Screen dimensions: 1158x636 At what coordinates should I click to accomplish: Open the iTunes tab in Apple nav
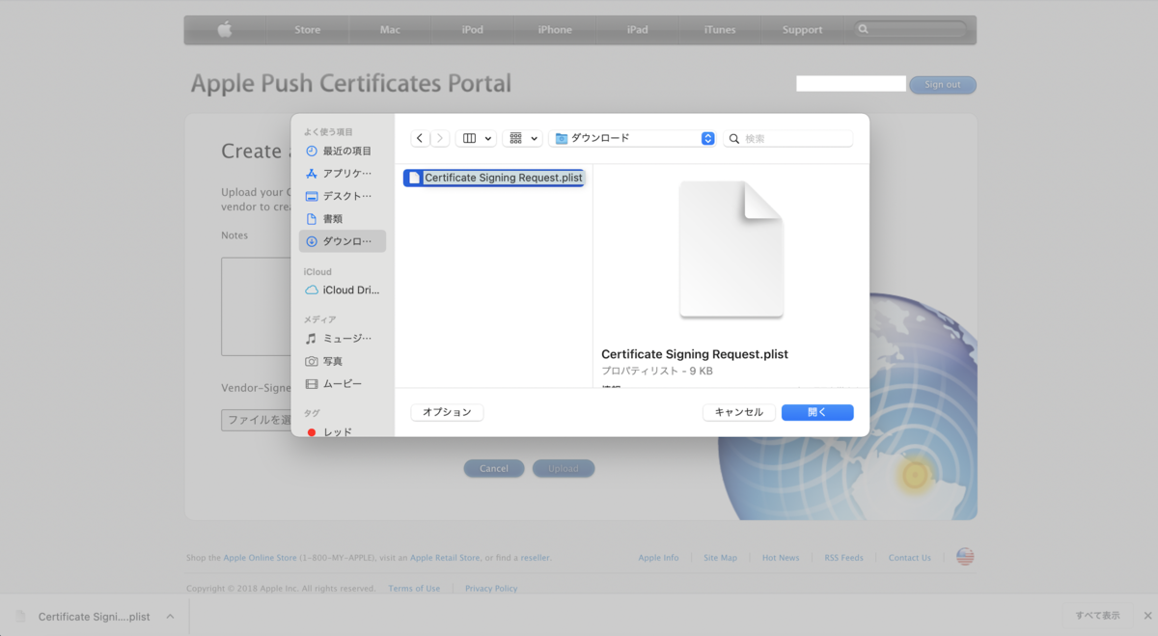pyautogui.click(x=720, y=30)
